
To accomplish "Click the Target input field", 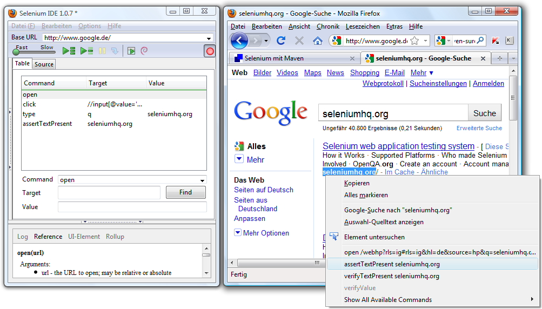I will pos(109,193).
